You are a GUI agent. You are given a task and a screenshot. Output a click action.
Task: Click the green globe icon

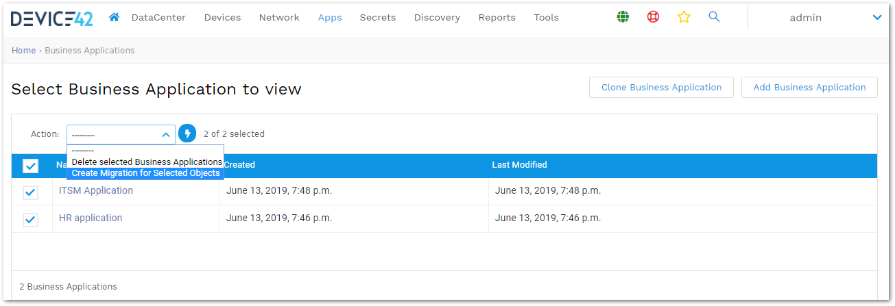tap(623, 17)
